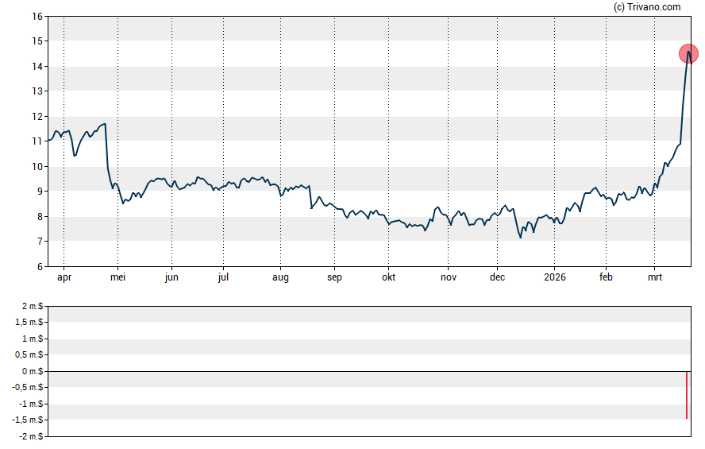705x449 pixels.
Task: Select the 'mei' month label
Action: tap(118, 277)
